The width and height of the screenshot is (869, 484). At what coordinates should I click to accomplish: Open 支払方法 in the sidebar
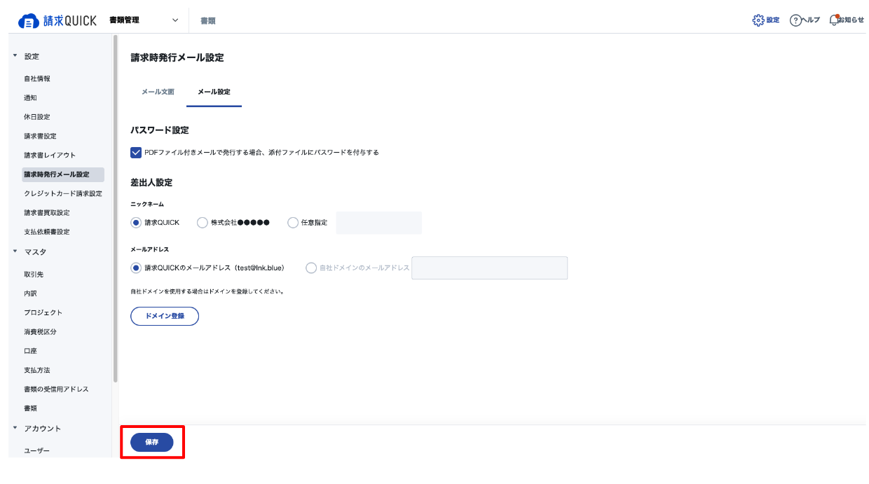(x=37, y=370)
